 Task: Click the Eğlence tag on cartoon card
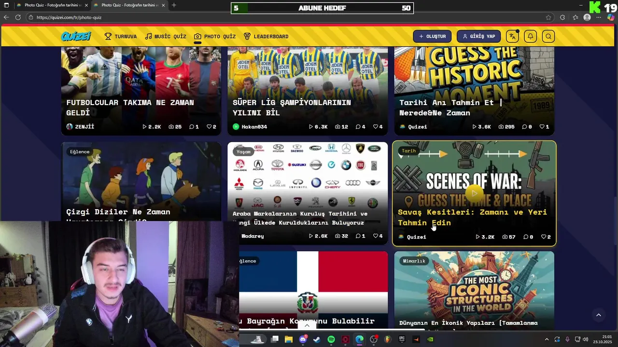80,152
